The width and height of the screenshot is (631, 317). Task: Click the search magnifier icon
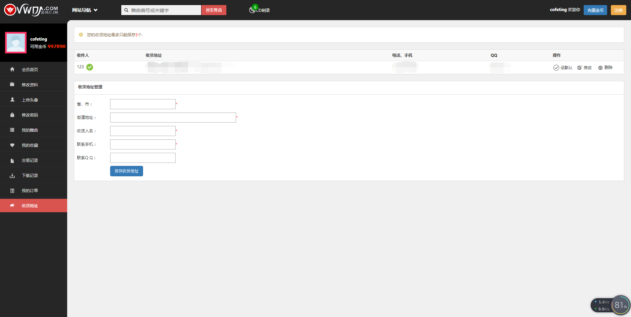pos(126,10)
